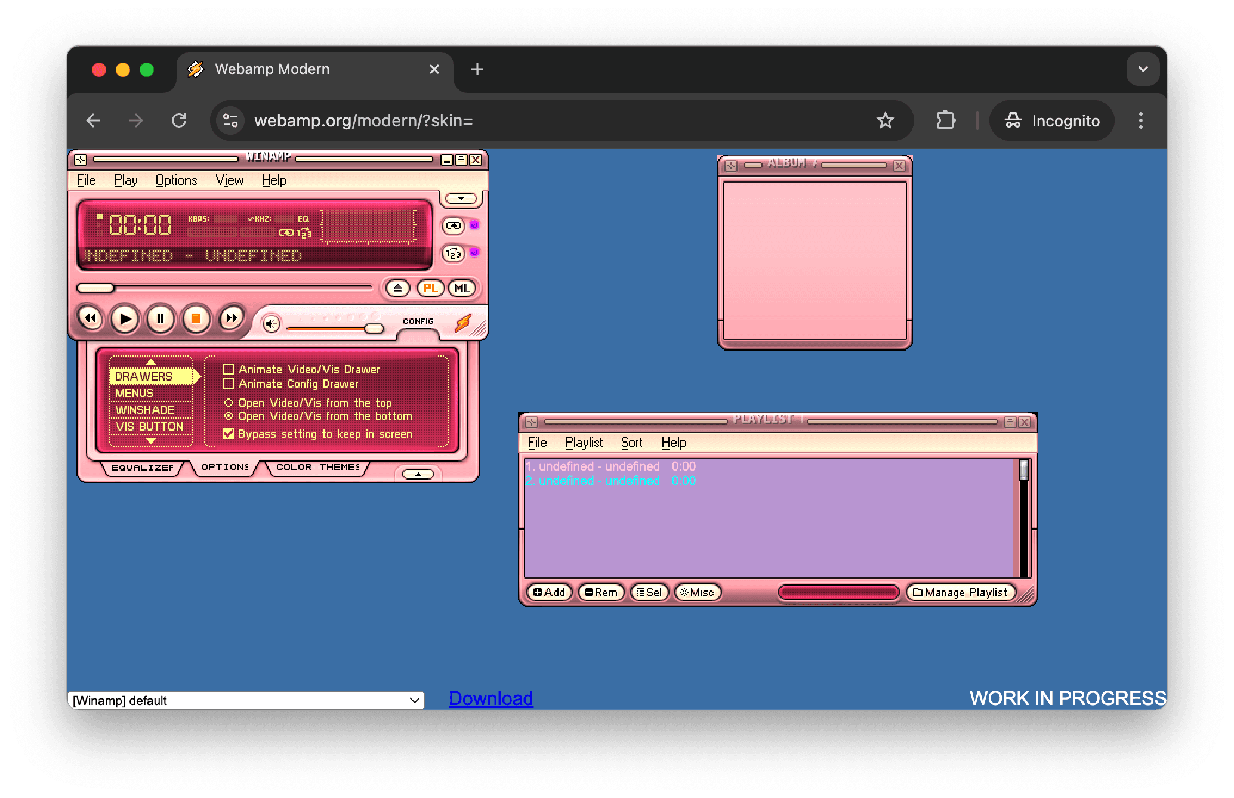Image resolution: width=1234 pixels, height=798 pixels.
Task: Open the media library with the ML button
Action: coord(462,288)
